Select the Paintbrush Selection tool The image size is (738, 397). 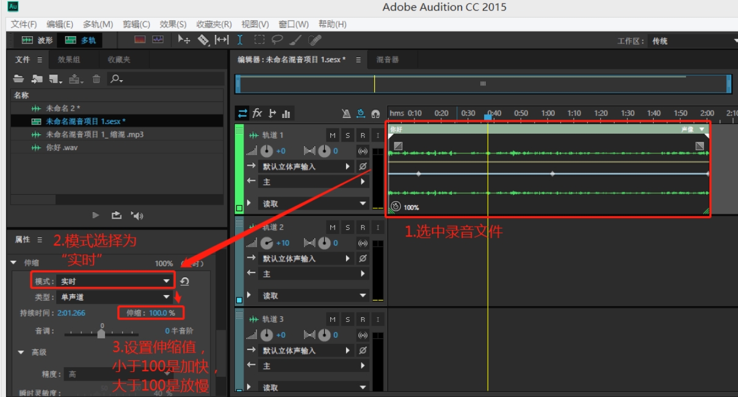coord(295,40)
